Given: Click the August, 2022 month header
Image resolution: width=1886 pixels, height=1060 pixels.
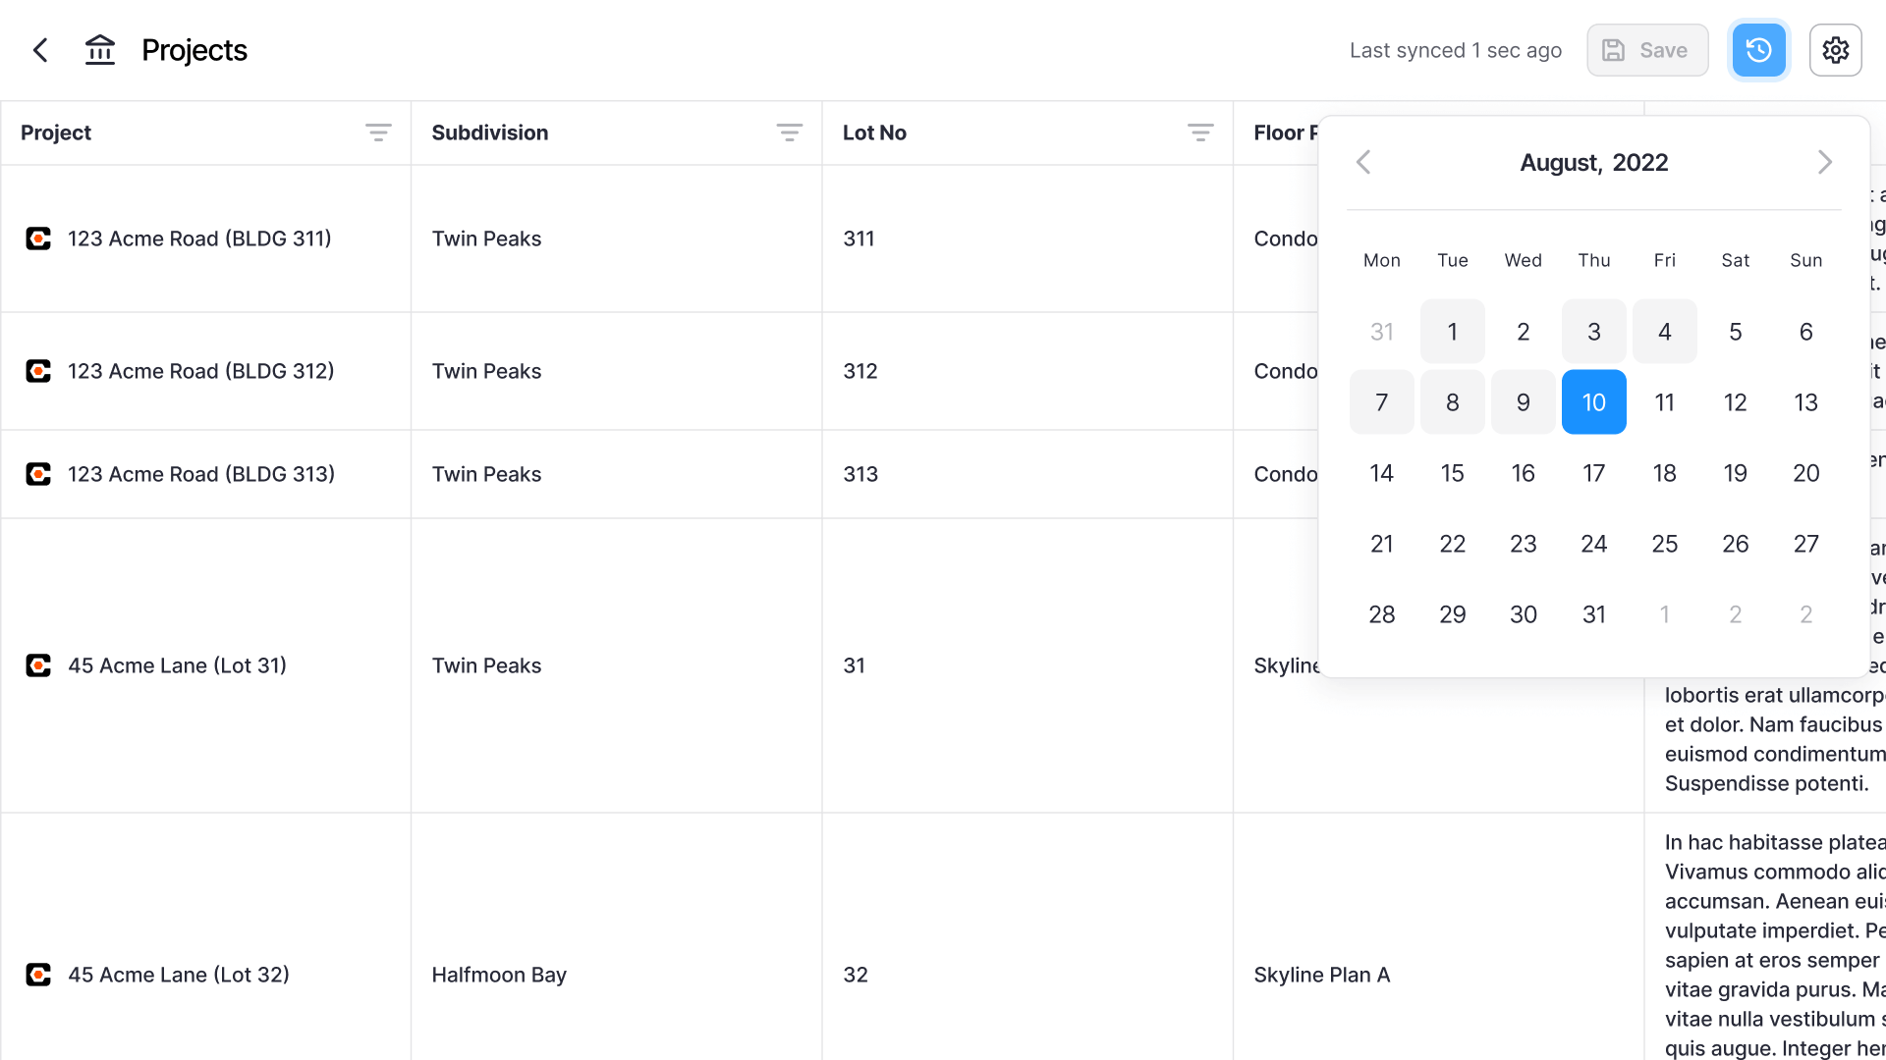Looking at the screenshot, I should pyautogui.click(x=1594, y=163).
